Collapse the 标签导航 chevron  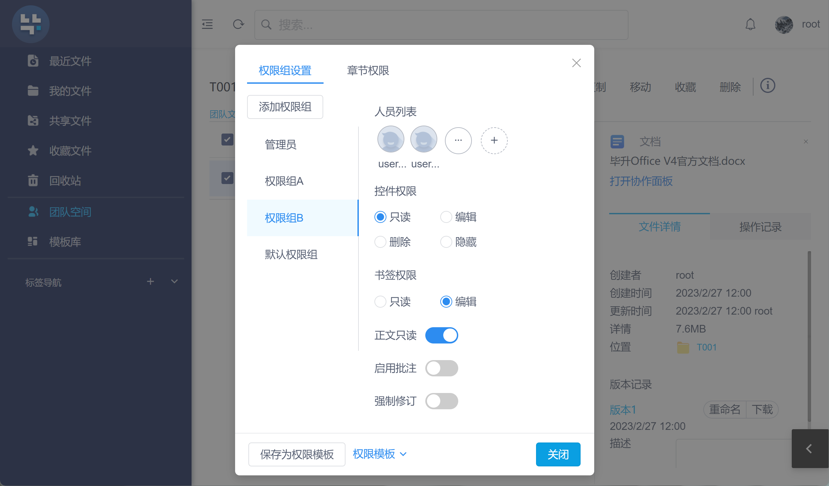[174, 282]
